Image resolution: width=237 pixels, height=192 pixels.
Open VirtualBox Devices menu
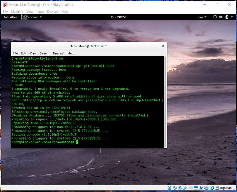[53, 12]
